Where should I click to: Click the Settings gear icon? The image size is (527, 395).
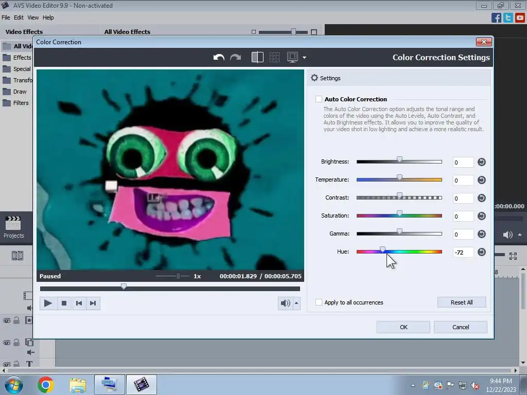[x=314, y=78]
